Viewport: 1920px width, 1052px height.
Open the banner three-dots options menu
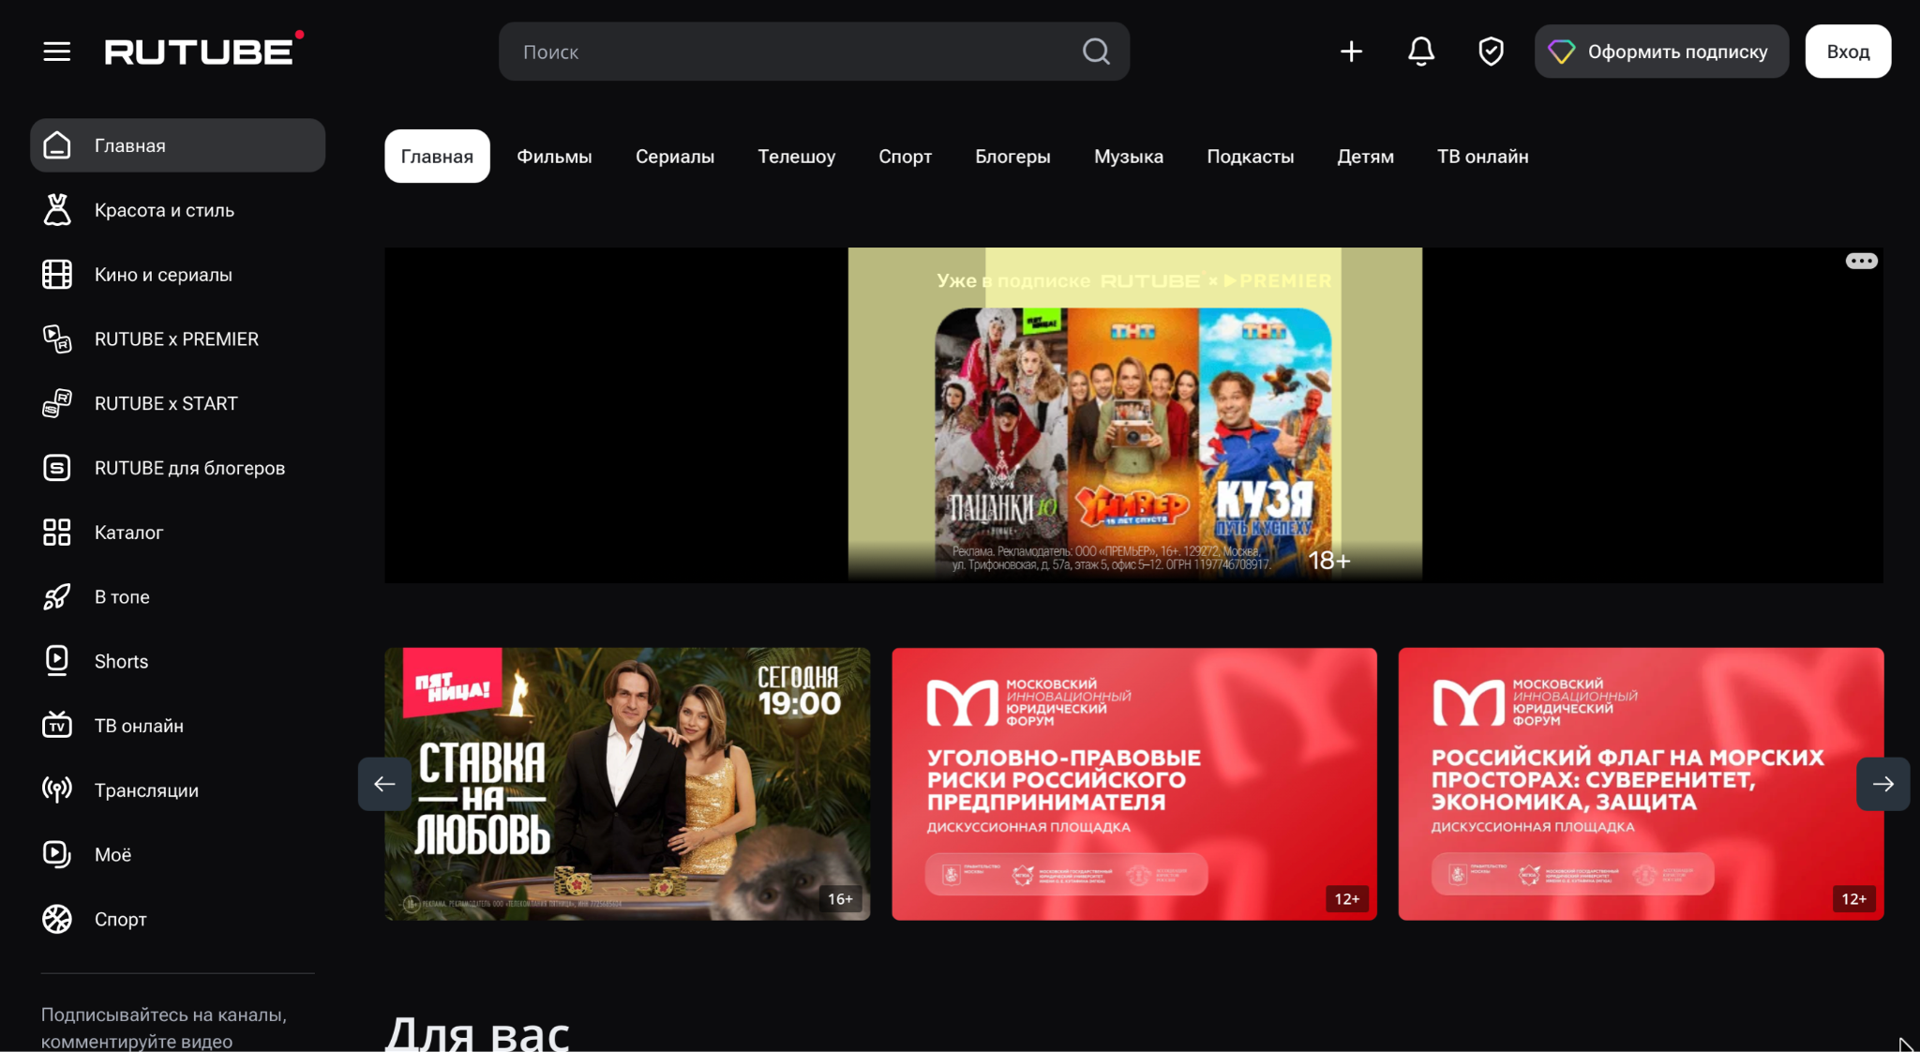tap(1861, 262)
